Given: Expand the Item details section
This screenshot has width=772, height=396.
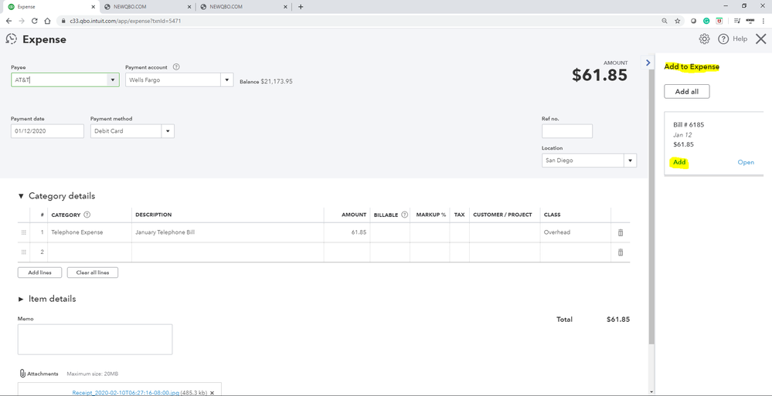Looking at the screenshot, I should click(x=21, y=299).
